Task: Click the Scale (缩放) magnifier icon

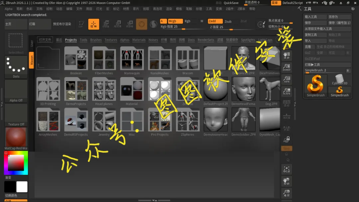Action: (287, 193)
